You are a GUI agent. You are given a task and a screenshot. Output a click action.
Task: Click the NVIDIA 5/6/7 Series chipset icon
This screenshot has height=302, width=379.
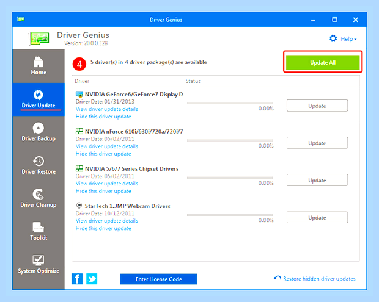coord(79,168)
